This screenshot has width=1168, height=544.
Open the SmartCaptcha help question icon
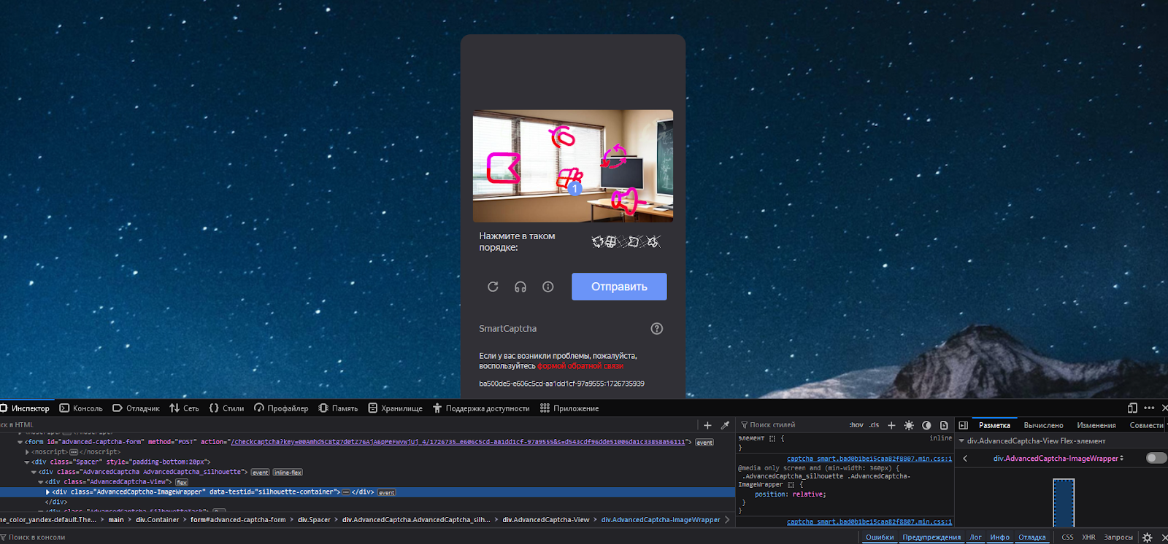(657, 329)
